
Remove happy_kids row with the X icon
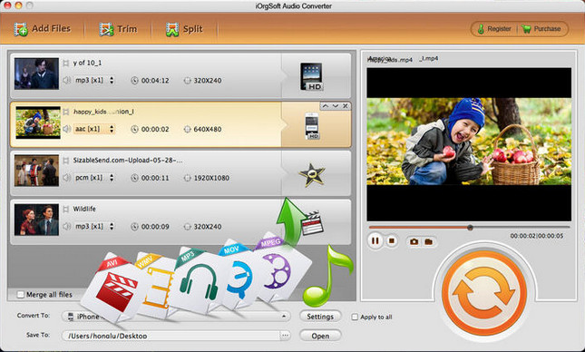(x=346, y=106)
